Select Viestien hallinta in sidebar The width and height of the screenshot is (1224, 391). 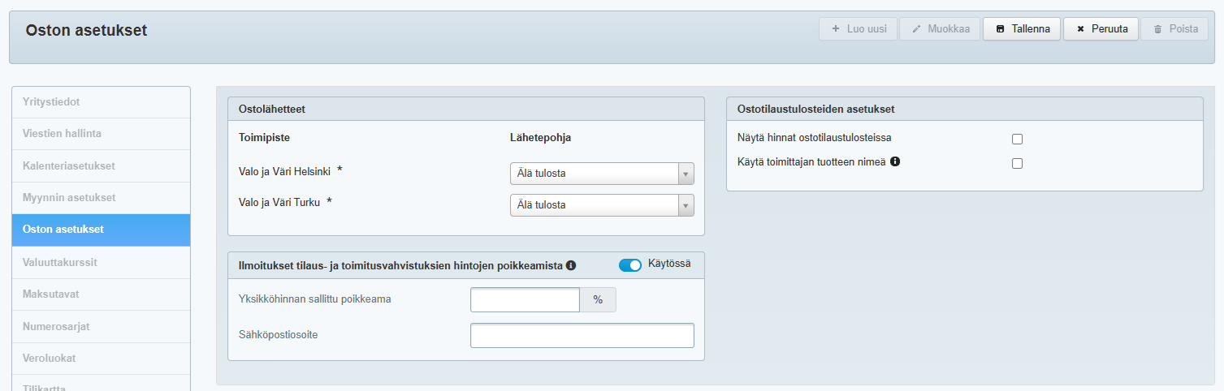pyautogui.click(x=101, y=134)
